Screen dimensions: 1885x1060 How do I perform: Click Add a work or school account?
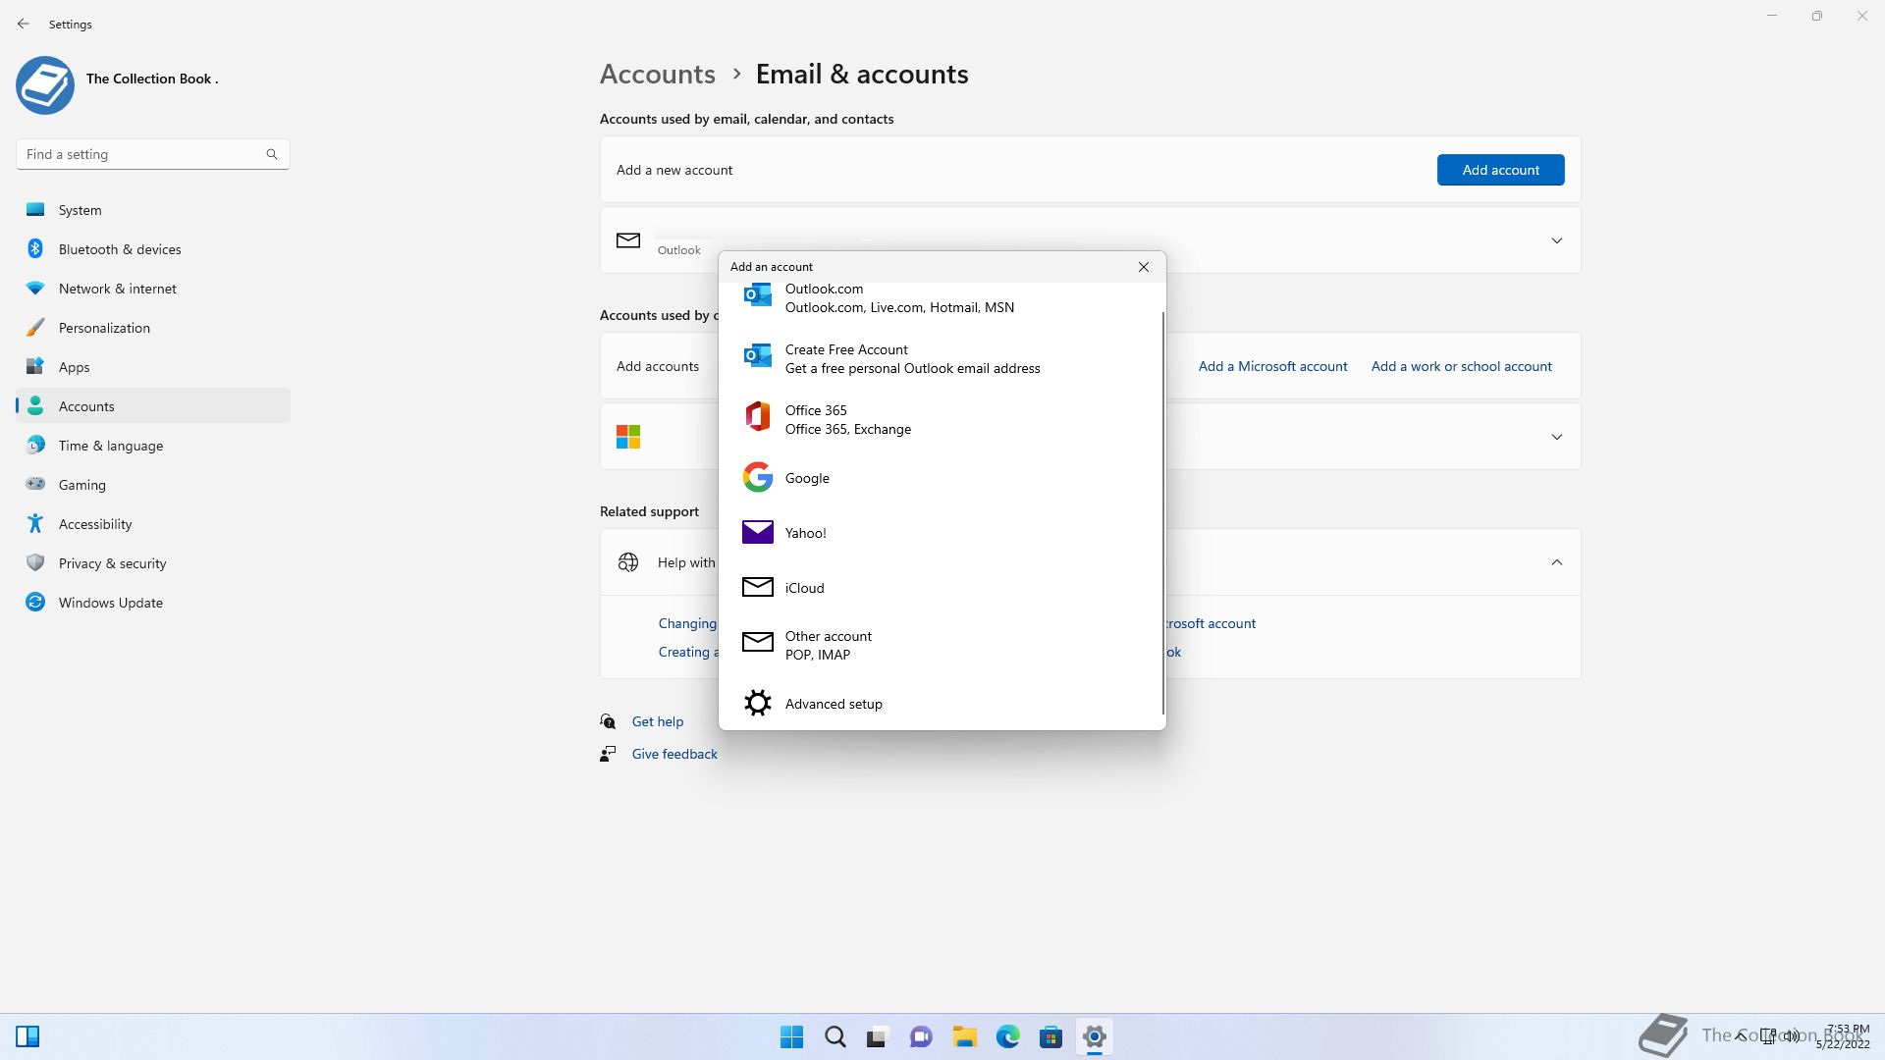tap(1461, 366)
